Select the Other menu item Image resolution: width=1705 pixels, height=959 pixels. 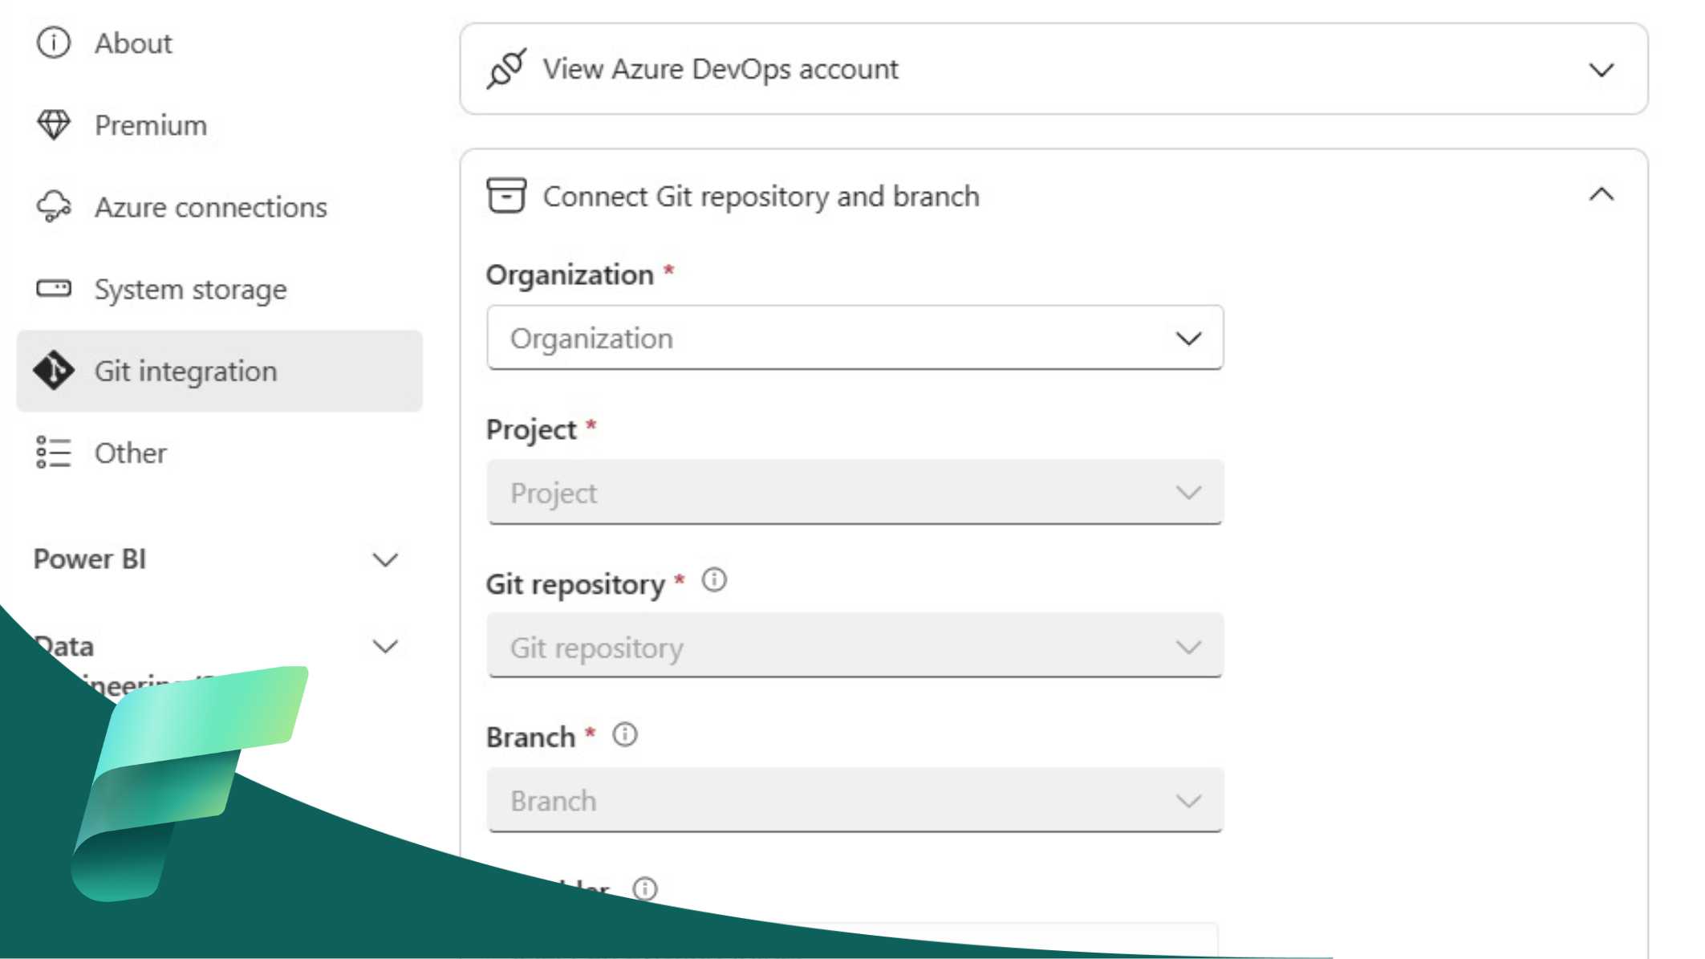click(x=130, y=453)
